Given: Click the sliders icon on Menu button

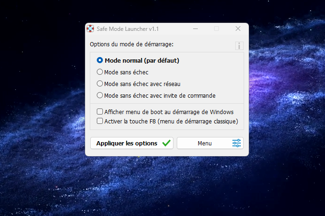Looking at the screenshot, I should coord(237,143).
